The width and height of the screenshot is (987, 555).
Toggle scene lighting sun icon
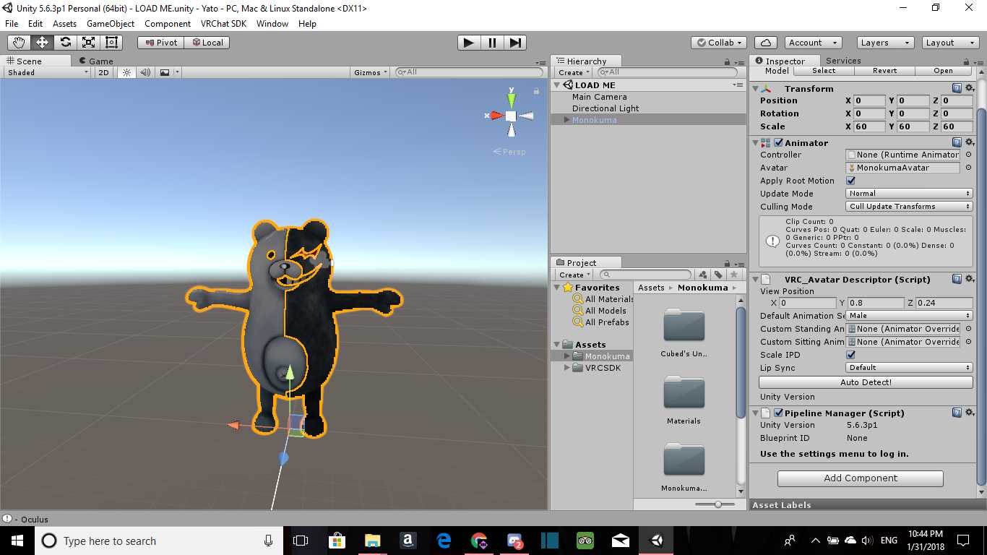coord(127,72)
